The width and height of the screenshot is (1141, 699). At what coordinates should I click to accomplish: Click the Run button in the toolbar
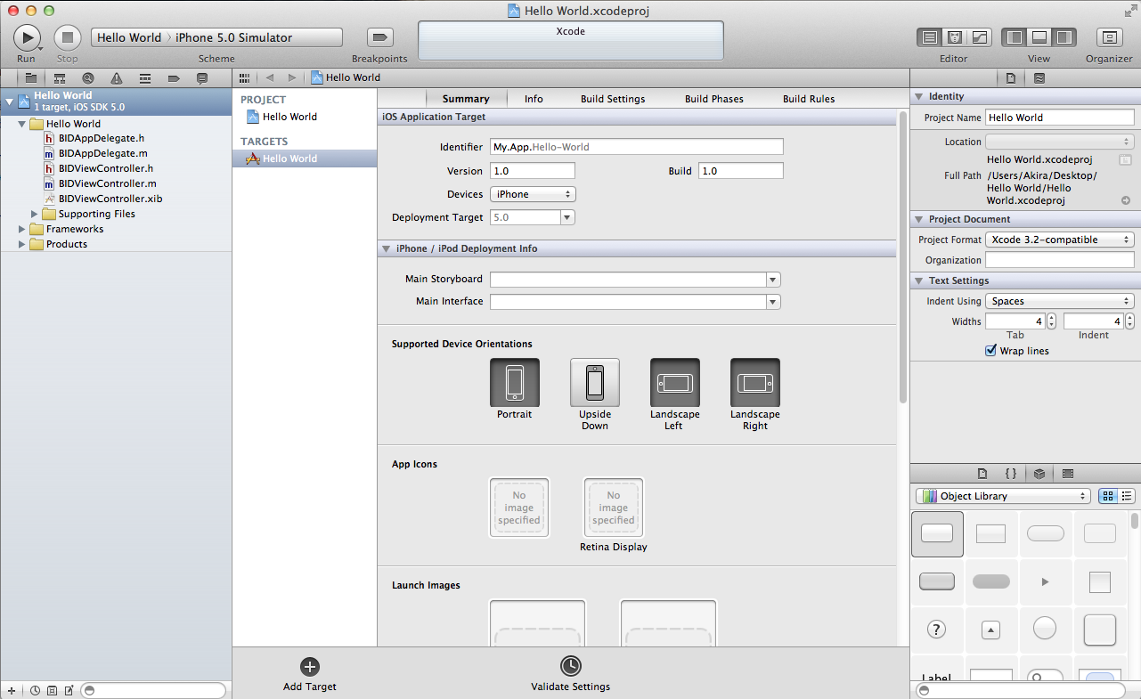pos(27,37)
